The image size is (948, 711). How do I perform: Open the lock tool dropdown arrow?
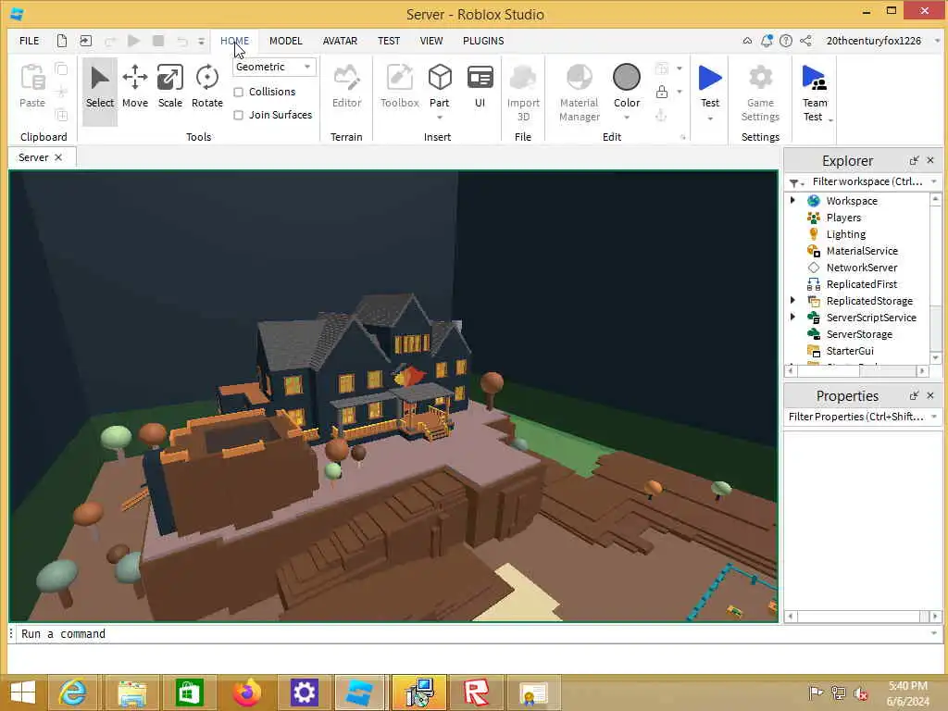pyautogui.click(x=680, y=92)
